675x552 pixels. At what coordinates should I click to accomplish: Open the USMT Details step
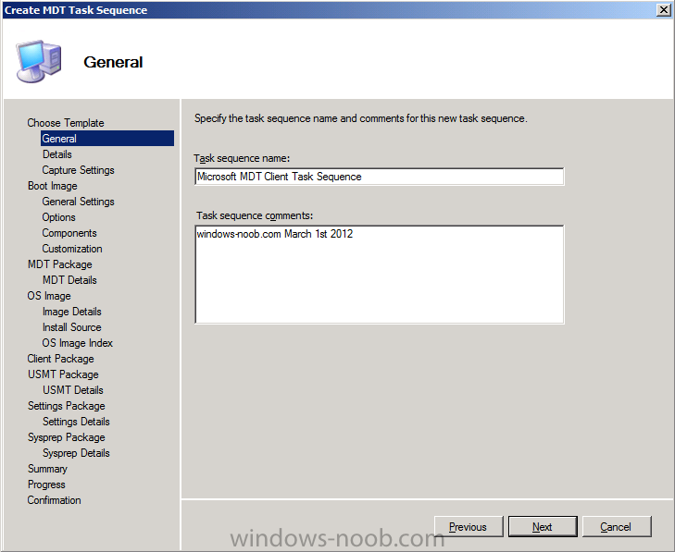click(x=73, y=390)
